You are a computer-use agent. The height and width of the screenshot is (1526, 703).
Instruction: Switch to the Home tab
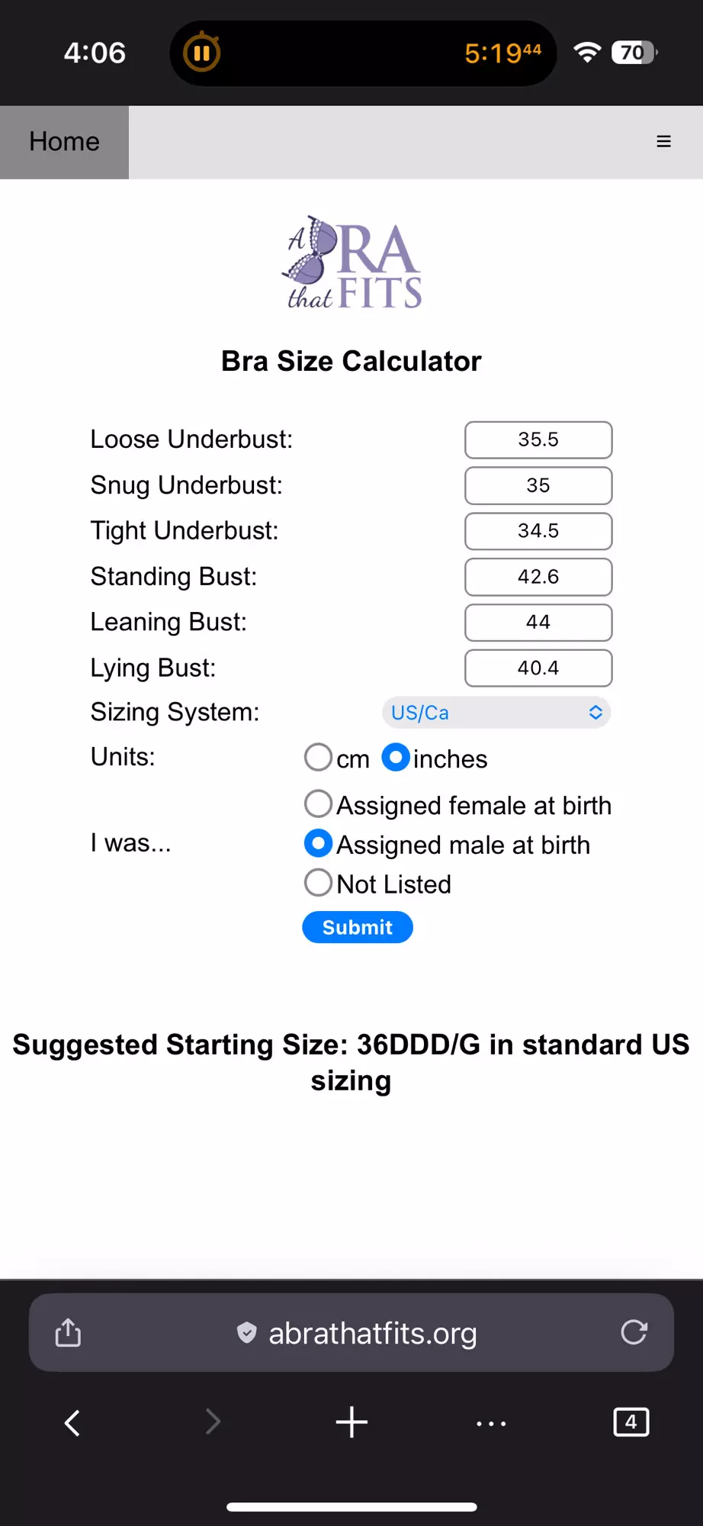coord(64,142)
